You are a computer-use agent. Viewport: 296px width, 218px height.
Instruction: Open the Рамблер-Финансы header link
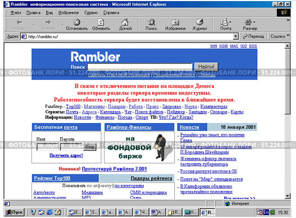[129, 127]
